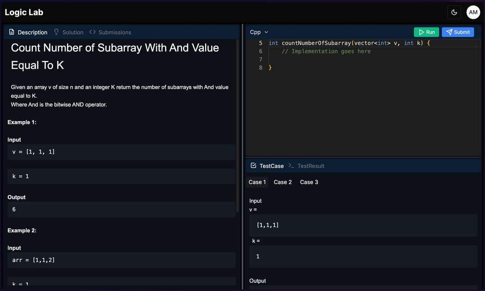Select Case 3
485x291 pixels.
309,182
